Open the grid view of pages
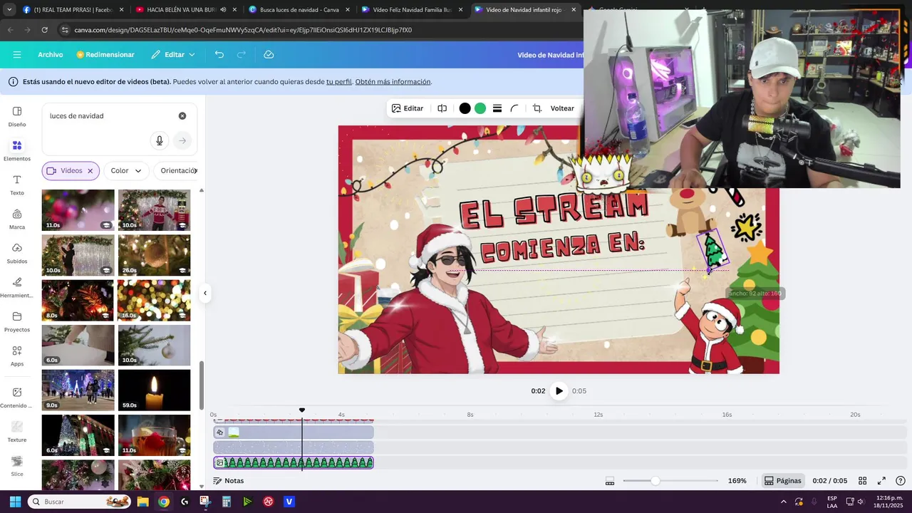 tap(862, 481)
